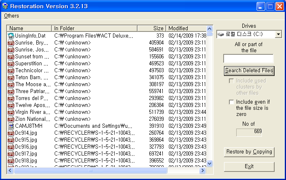The image size is (286, 180).
Task: Select the file name CAMJ8TMH
Action: (x=29, y=126)
